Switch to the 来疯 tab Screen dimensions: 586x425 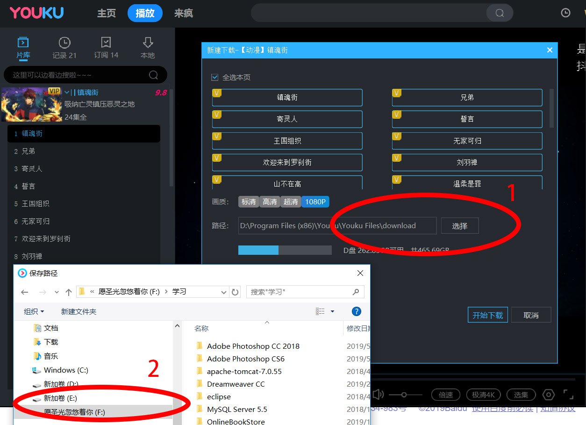[x=183, y=14]
